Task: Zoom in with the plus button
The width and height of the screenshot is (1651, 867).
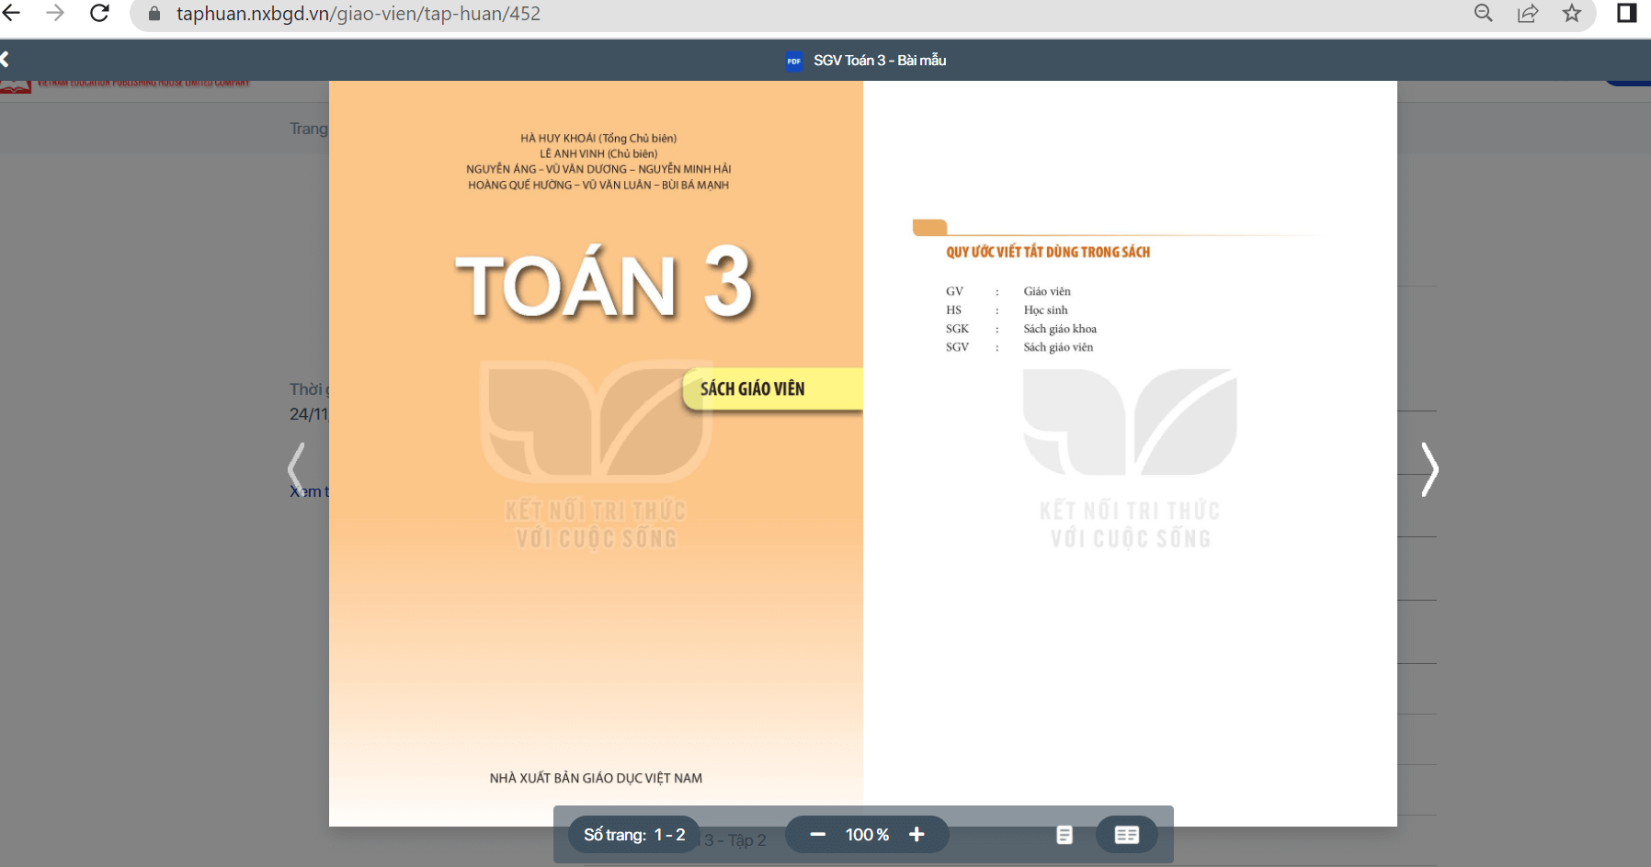Action: 917,835
